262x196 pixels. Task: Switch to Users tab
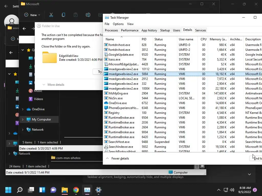click(x=177, y=30)
